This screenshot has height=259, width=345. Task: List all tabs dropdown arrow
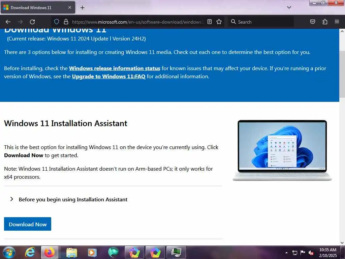(289, 7)
